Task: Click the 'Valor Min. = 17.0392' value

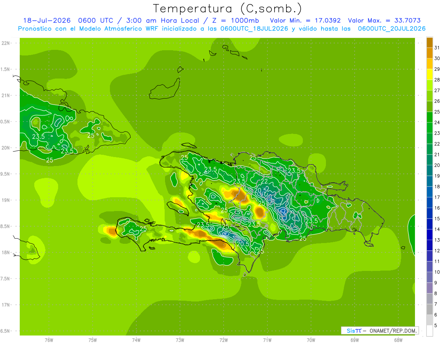Action: pyautogui.click(x=305, y=20)
